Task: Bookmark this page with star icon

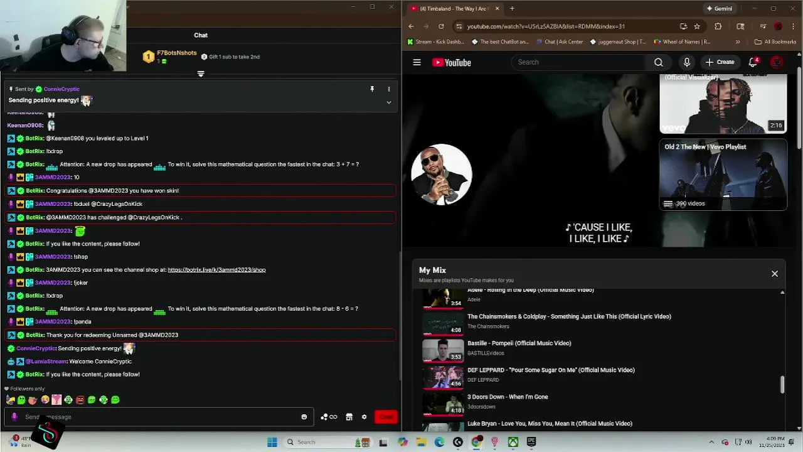Action: [697, 26]
